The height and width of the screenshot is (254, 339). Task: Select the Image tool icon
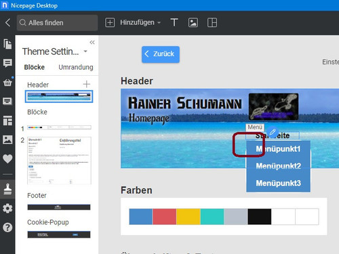click(x=193, y=22)
